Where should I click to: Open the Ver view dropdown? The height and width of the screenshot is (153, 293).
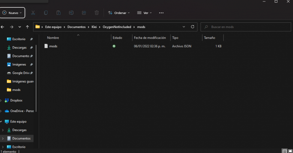point(144,13)
